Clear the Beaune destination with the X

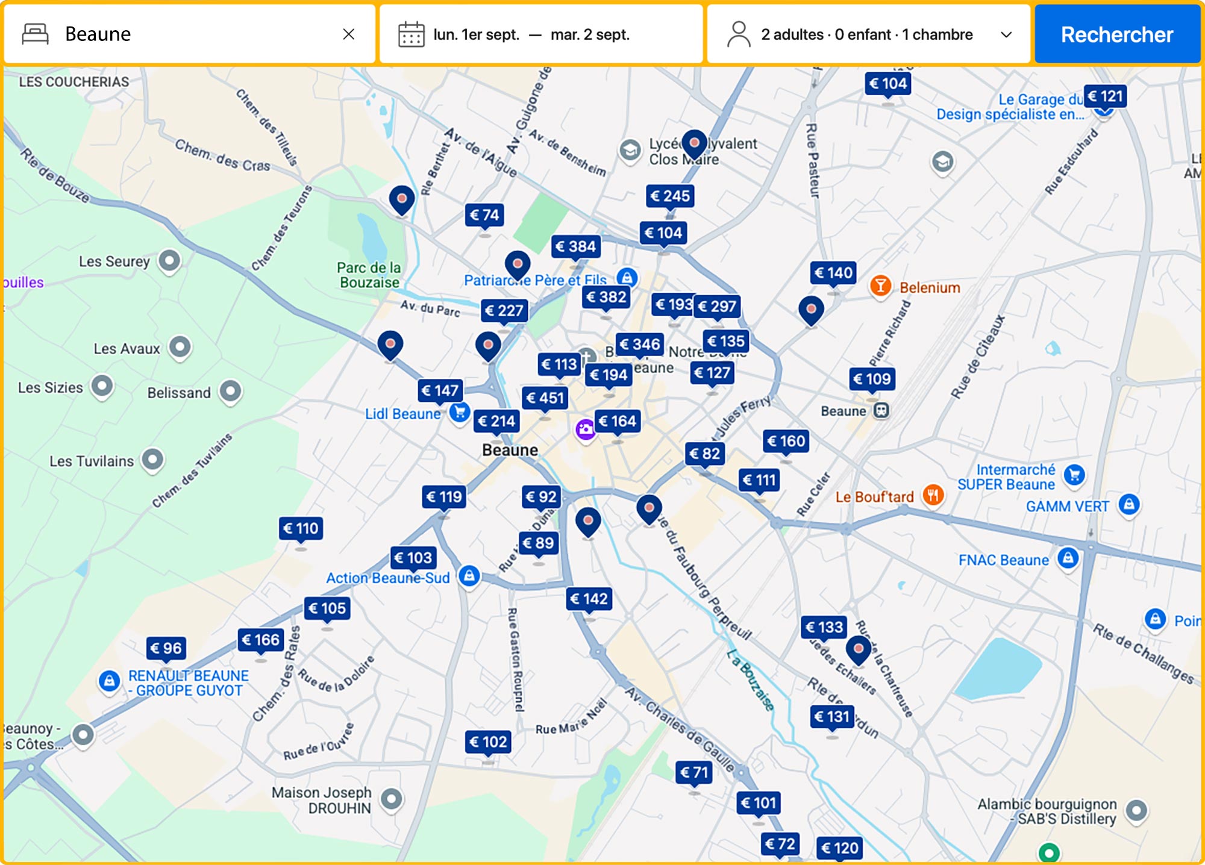[349, 34]
